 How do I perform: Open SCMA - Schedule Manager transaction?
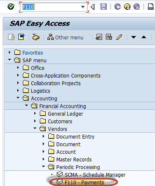[95, 175]
